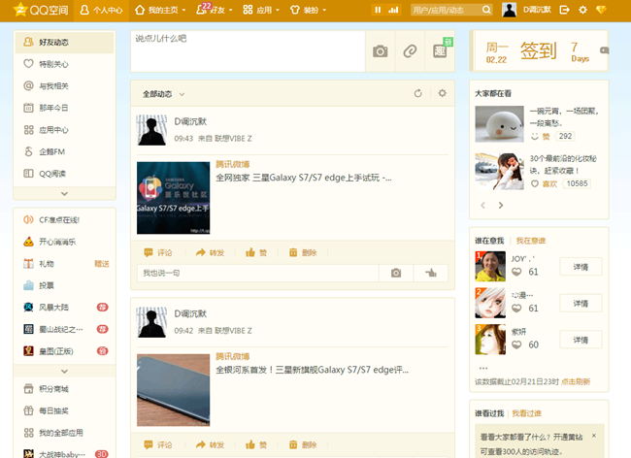The width and height of the screenshot is (631, 458).
Task: Click the link attachment icon in composer
Action: click(x=410, y=51)
